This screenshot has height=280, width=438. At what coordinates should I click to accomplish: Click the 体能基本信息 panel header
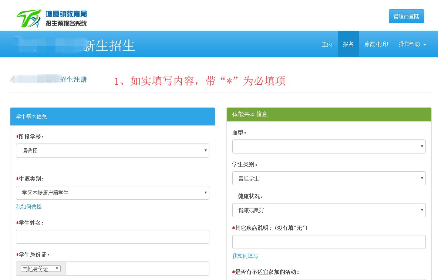[x=329, y=115]
